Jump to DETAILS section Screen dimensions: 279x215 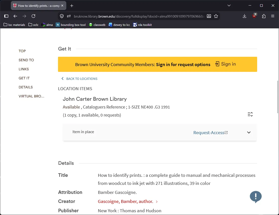point(26,87)
